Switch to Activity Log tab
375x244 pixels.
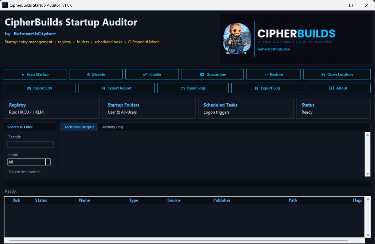click(112, 127)
